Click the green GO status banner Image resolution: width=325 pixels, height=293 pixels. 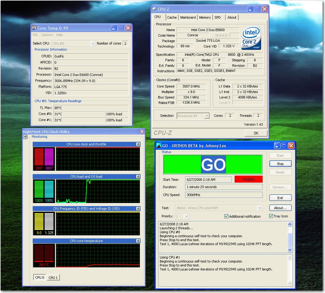(213, 164)
